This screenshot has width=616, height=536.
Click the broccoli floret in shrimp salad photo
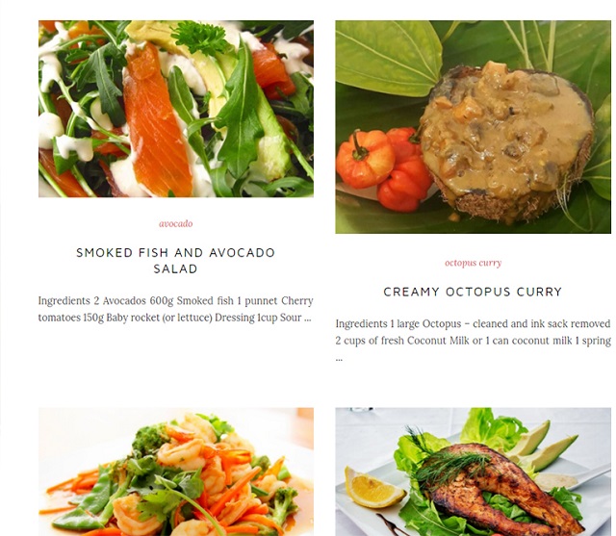coord(149,440)
